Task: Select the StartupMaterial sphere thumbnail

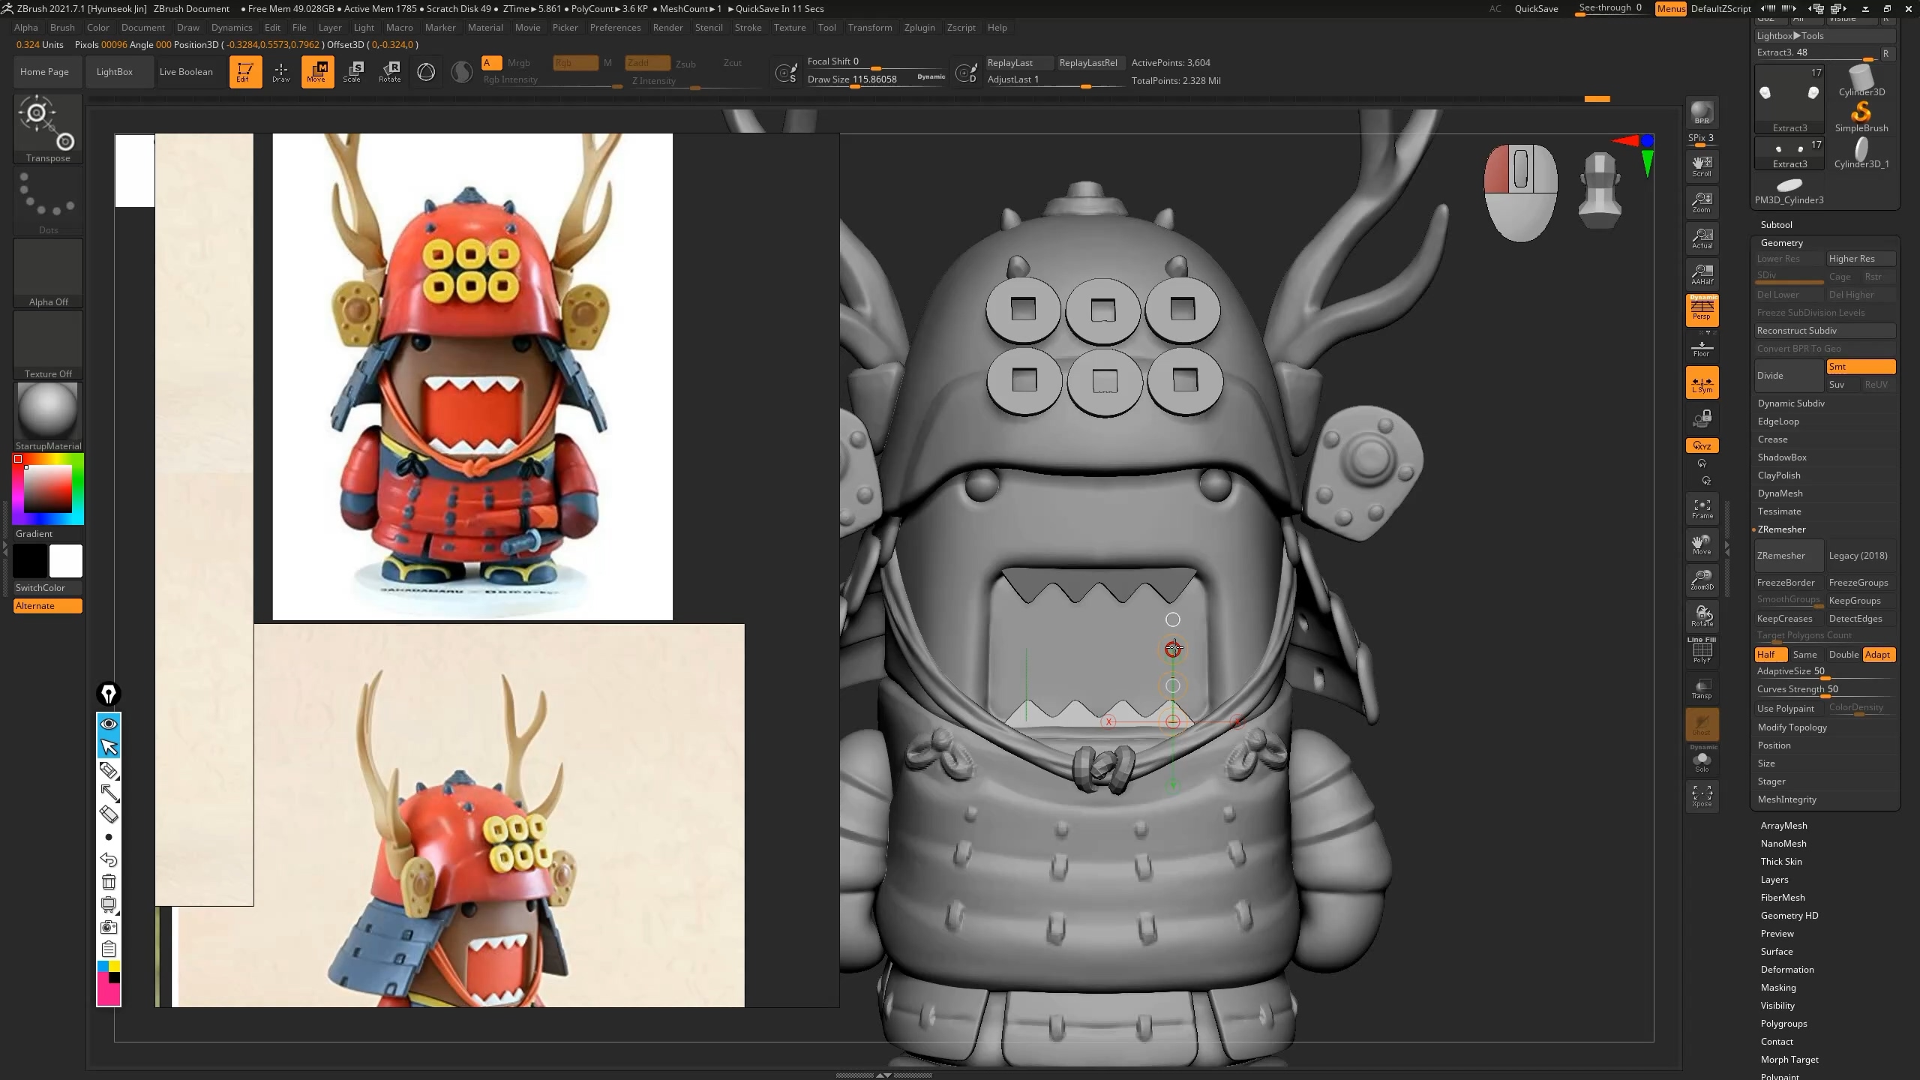Action: pyautogui.click(x=48, y=412)
